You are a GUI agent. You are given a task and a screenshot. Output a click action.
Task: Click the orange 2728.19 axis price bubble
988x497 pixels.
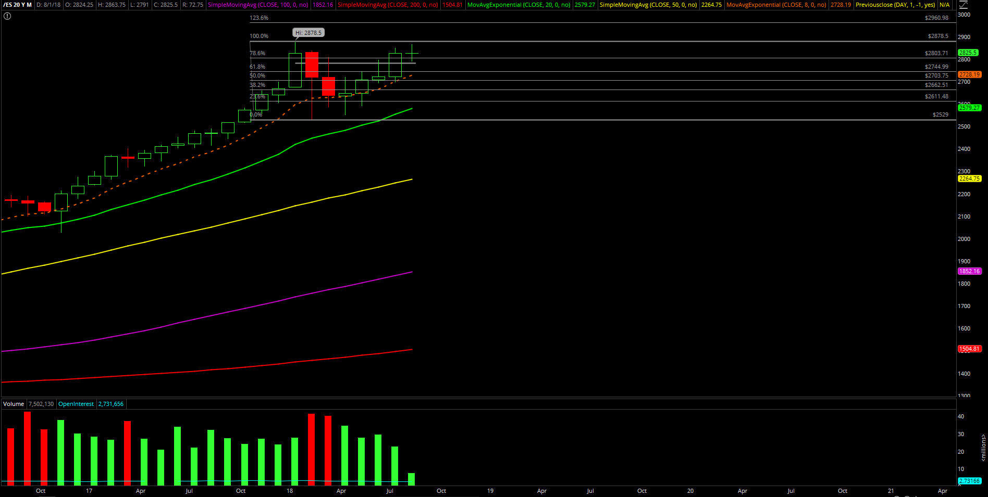[970, 74]
